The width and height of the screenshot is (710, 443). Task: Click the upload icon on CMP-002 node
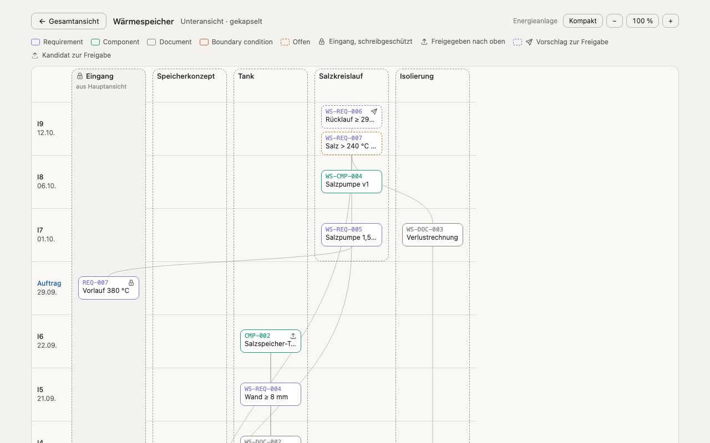[x=293, y=336]
